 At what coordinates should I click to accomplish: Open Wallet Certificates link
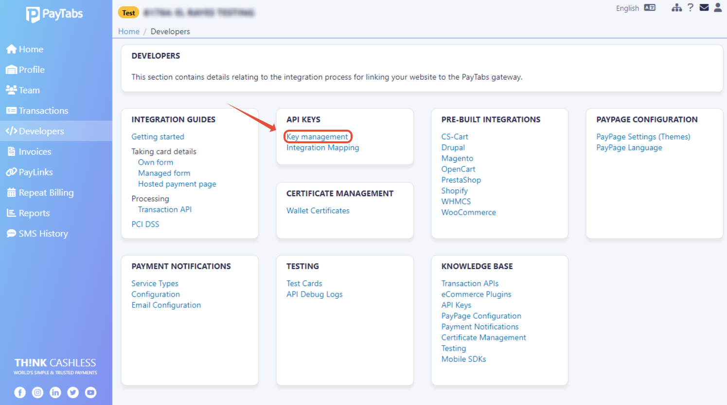pyautogui.click(x=318, y=211)
